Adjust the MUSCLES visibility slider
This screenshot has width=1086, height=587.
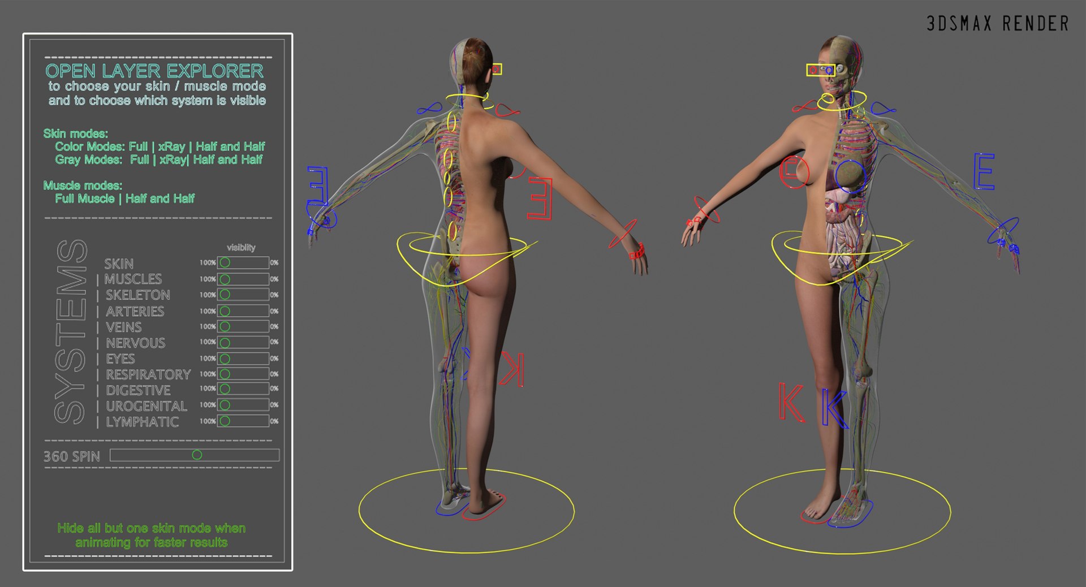pos(243,279)
